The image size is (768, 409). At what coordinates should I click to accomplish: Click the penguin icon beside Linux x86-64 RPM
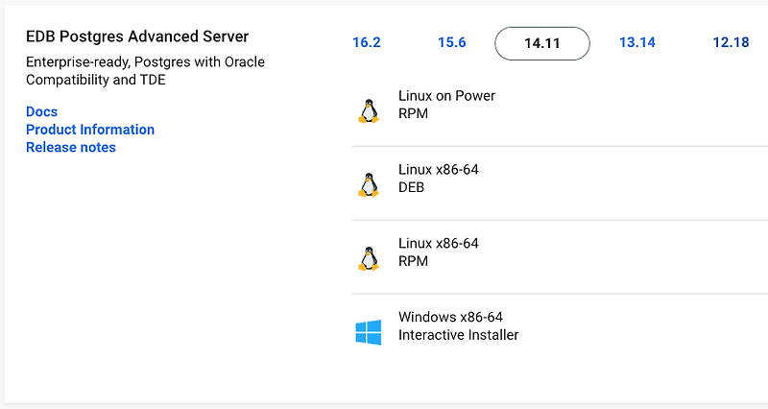tap(368, 258)
